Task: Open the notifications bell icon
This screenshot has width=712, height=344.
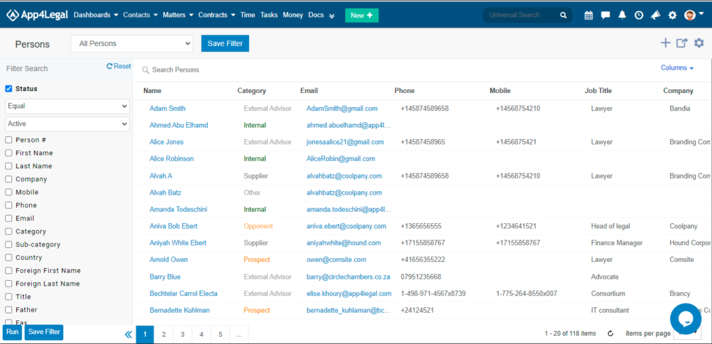Action: click(622, 15)
